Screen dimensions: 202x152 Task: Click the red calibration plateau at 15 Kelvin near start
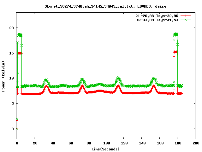click(20, 53)
